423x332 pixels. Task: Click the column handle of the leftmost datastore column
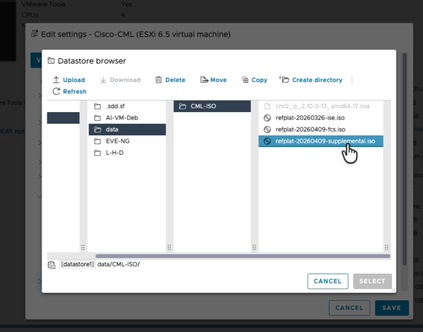click(x=83, y=247)
